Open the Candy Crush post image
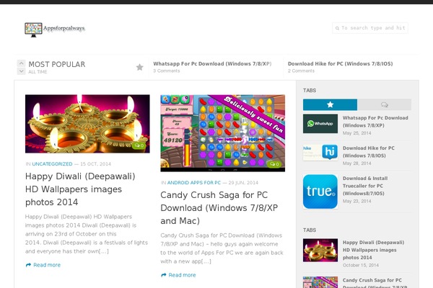Screen dimensions: 433x288 [x=222, y=133]
